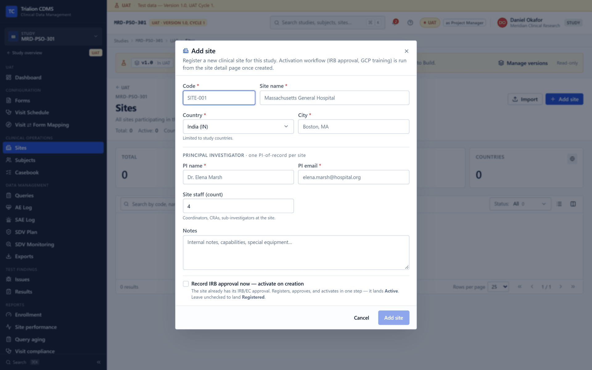Click the as Project Manager role badge

(x=464, y=23)
